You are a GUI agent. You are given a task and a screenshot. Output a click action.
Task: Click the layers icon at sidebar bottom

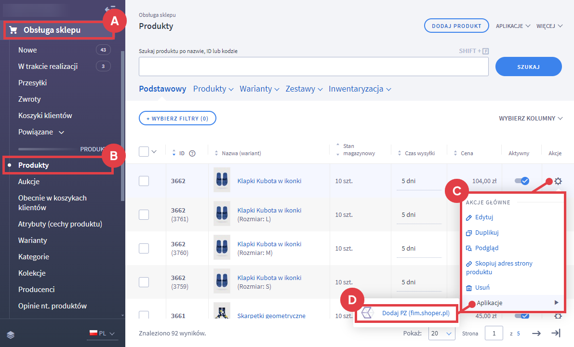tap(10, 334)
